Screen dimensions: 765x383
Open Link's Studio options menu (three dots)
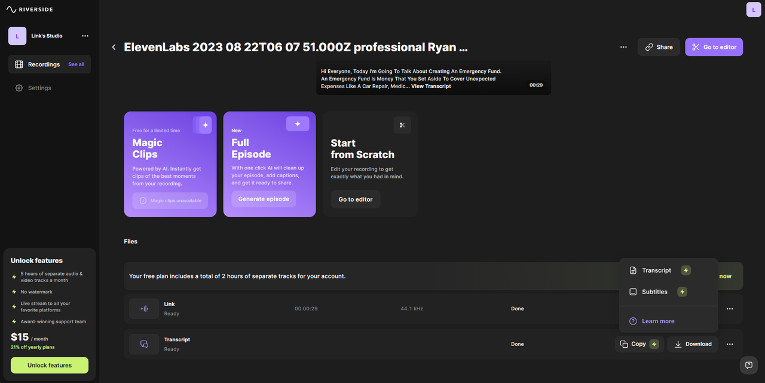[x=85, y=36]
